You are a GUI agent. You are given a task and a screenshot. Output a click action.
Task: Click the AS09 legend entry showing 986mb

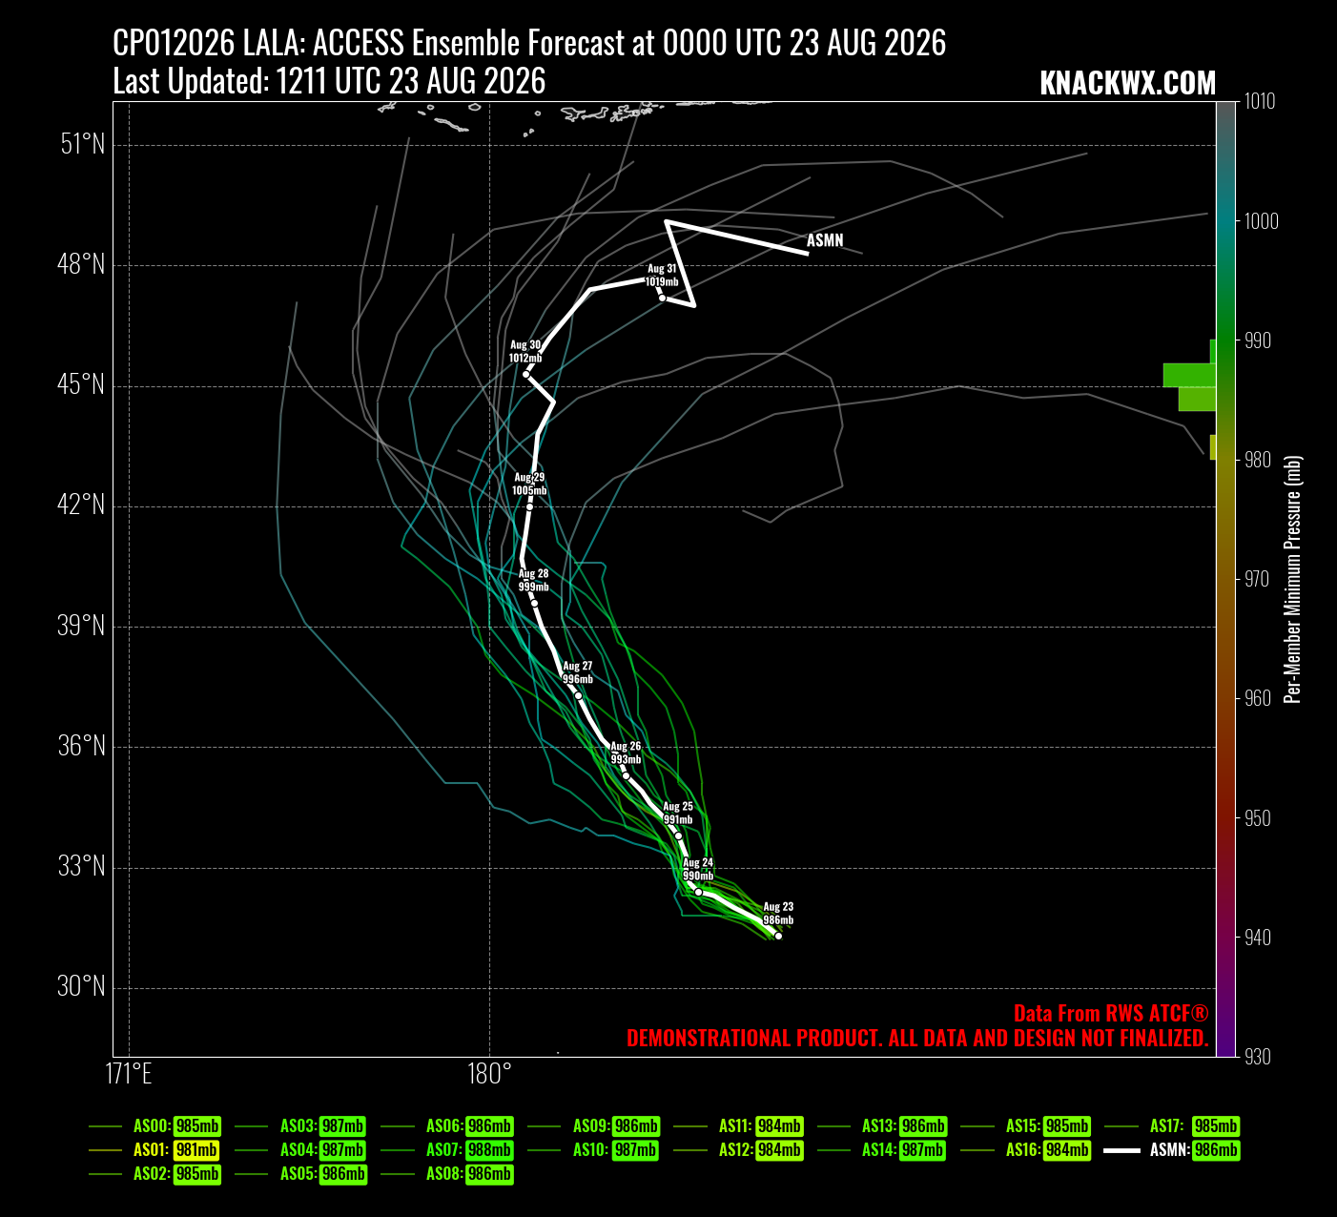tap(593, 1126)
